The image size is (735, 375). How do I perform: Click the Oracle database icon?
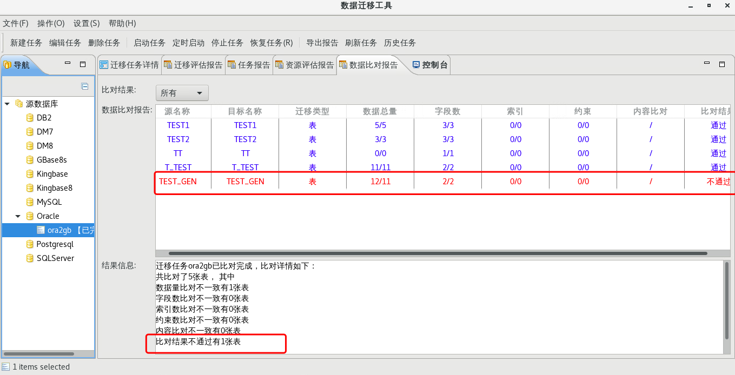pyautogui.click(x=30, y=216)
